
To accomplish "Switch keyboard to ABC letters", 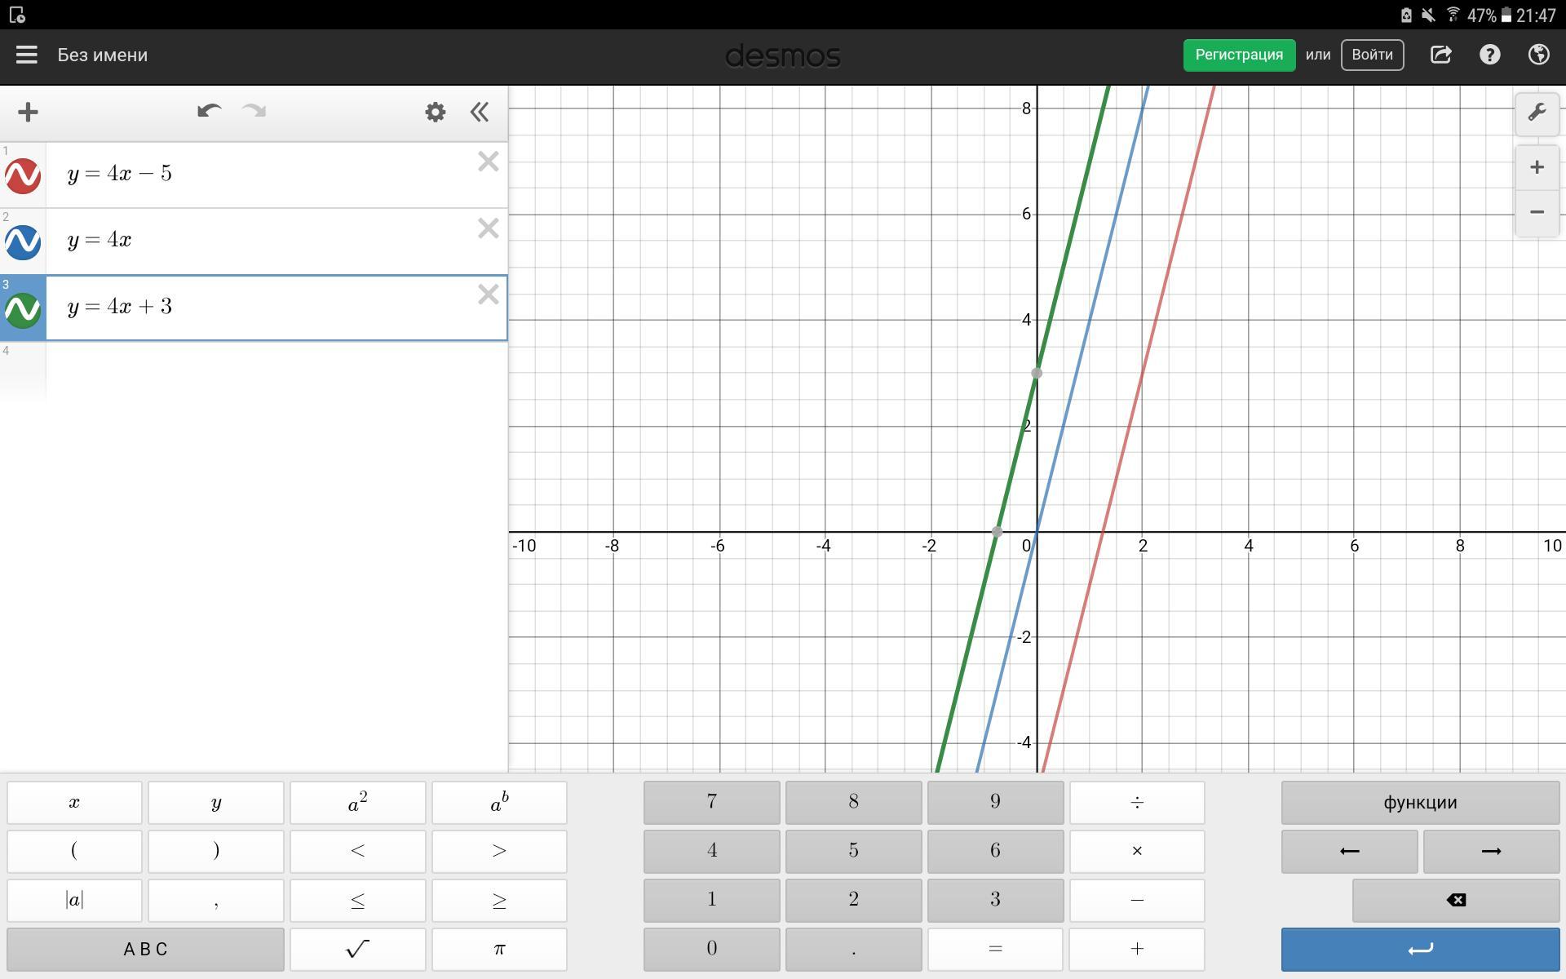I will point(145,949).
